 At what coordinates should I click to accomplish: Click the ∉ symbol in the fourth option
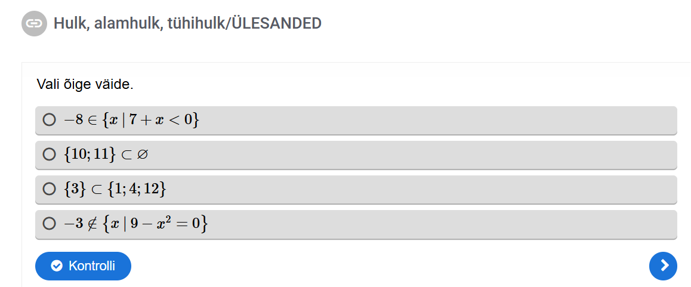tap(92, 224)
